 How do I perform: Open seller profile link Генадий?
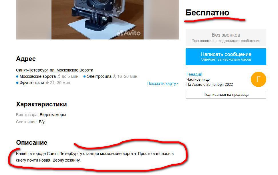click(194, 74)
